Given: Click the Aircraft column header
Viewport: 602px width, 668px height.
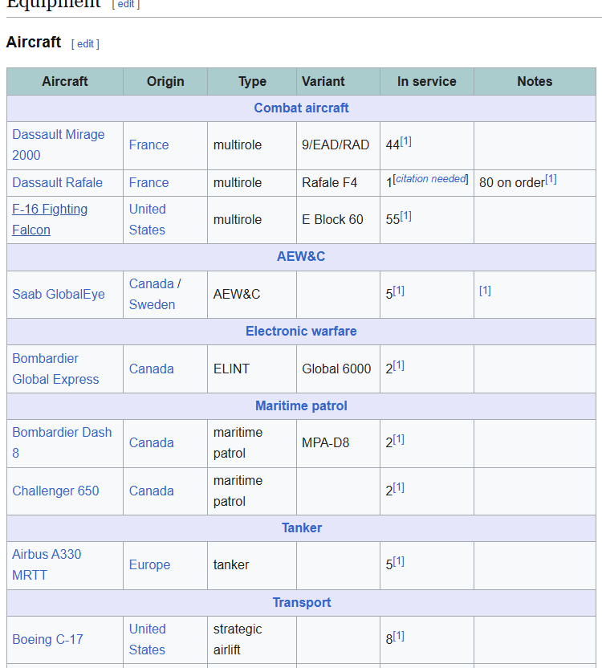Looking at the screenshot, I should tap(65, 81).
